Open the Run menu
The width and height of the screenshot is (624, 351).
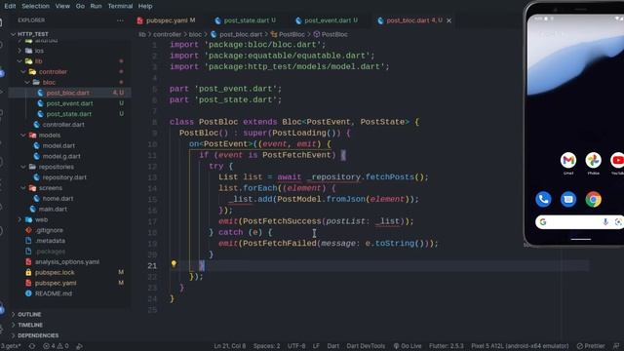pos(96,6)
